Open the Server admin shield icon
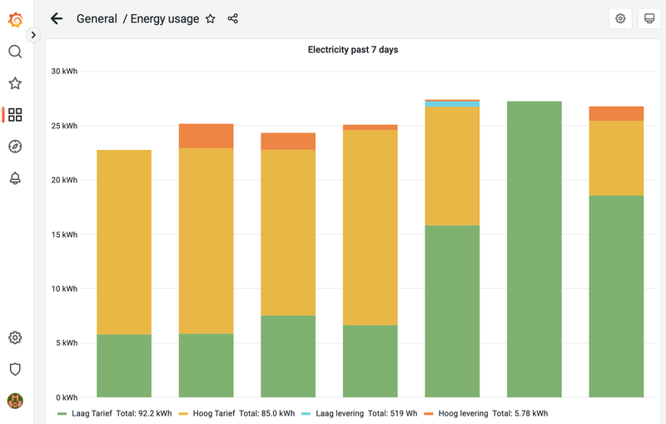Image resolution: width=666 pixels, height=424 pixels. [x=15, y=369]
